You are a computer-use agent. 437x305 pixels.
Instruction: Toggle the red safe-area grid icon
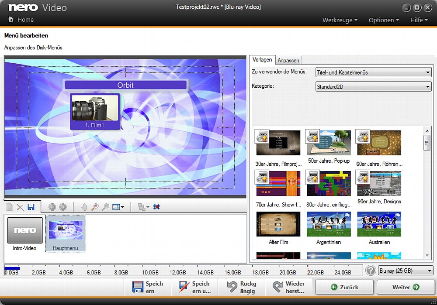tap(156, 207)
